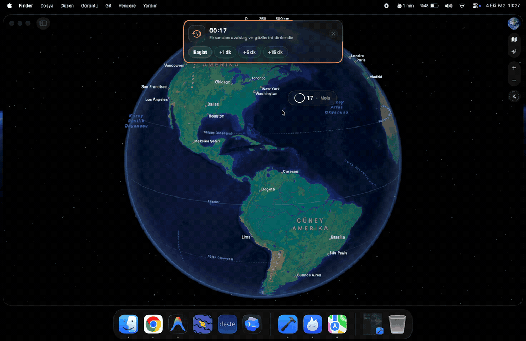Open the minimized window thumbnail in Dock
Image resolution: width=526 pixels, height=341 pixels.
(373, 324)
